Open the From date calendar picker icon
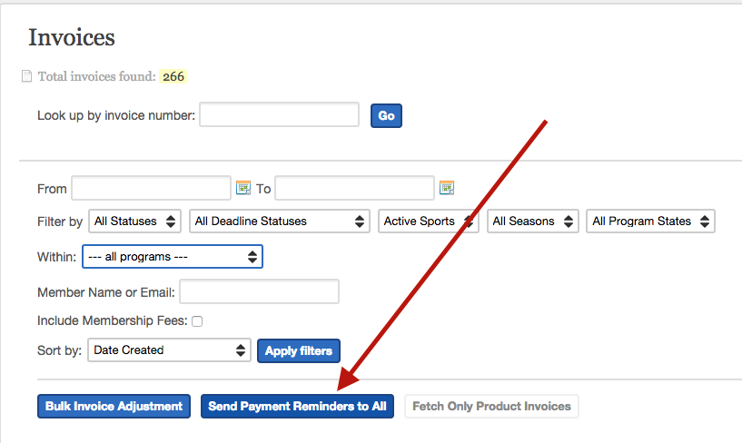 tap(243, 188)
